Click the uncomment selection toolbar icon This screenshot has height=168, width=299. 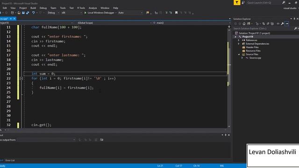pyautogui.click(x=171, y=13)
